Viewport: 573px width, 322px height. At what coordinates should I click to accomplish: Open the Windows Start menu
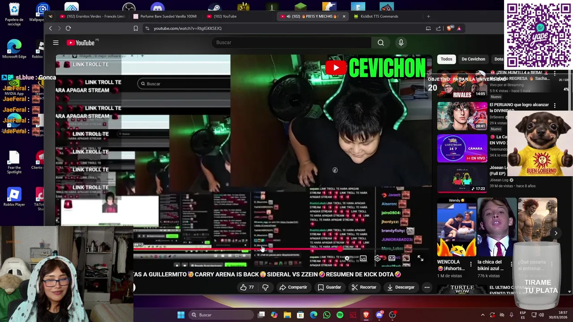[x=181, y=315]
